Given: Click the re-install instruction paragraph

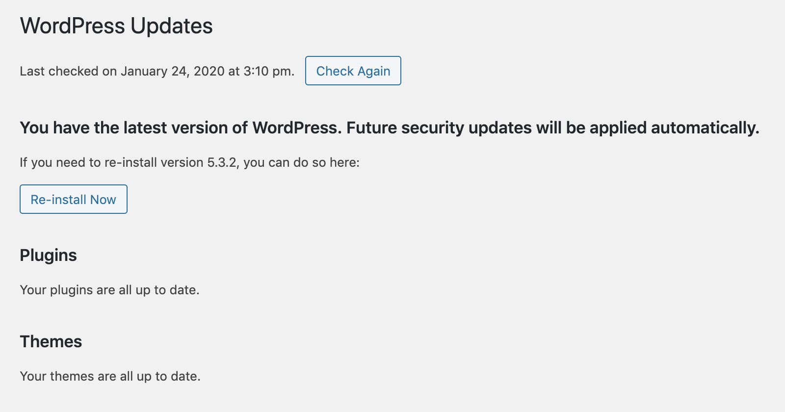Looking at the screenshot, I should (x=190, y=162).
